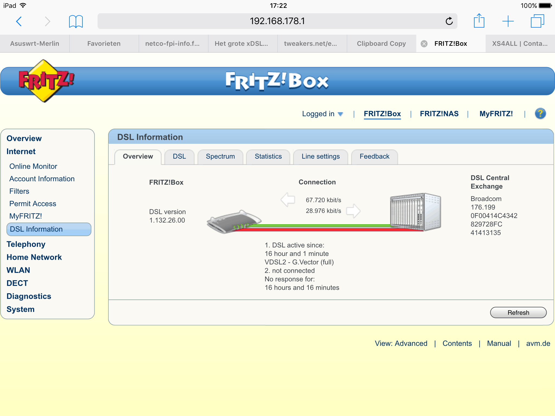Open new tab with plus icon

(x=508, y=21)
